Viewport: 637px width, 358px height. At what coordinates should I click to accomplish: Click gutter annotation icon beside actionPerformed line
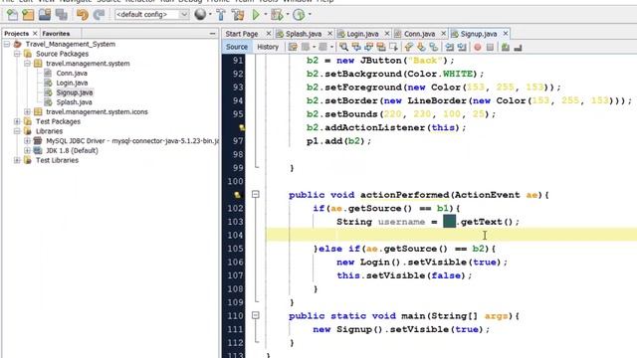(237, 195)
